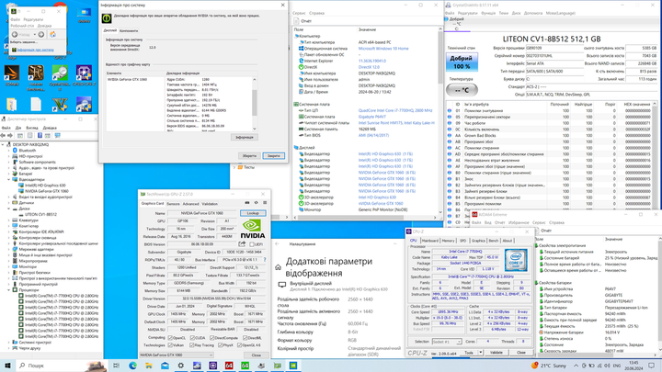Collapse the Процесори node in Device Manager

click(9, 290)
